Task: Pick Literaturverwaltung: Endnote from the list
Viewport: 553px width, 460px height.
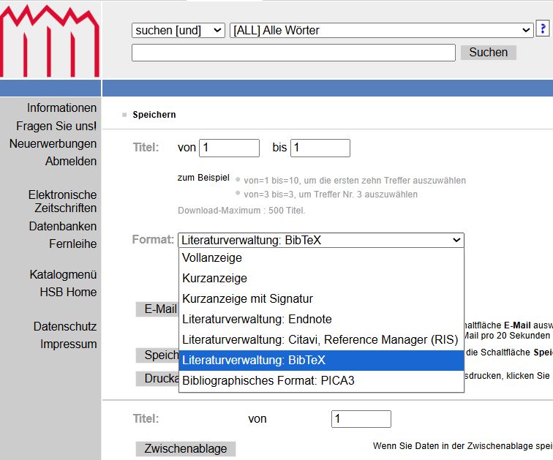Action: pos(257,320)
